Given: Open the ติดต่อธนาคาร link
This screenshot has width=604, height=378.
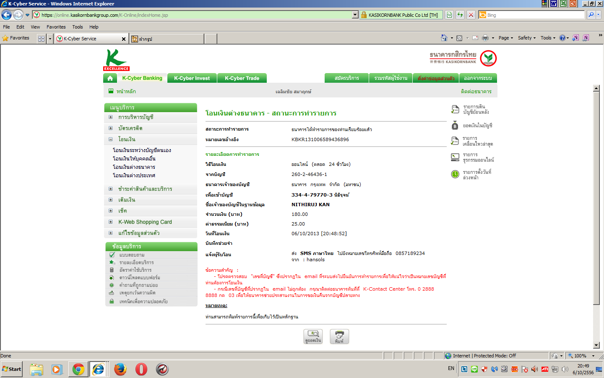Looking at the screenshot, I should pyautogui.click(x=476, y=92).
